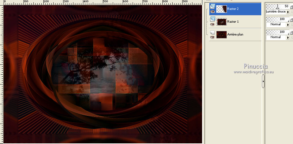Toggle Raster 1 layer link icon
293x144 pixels.
[291, 20]
